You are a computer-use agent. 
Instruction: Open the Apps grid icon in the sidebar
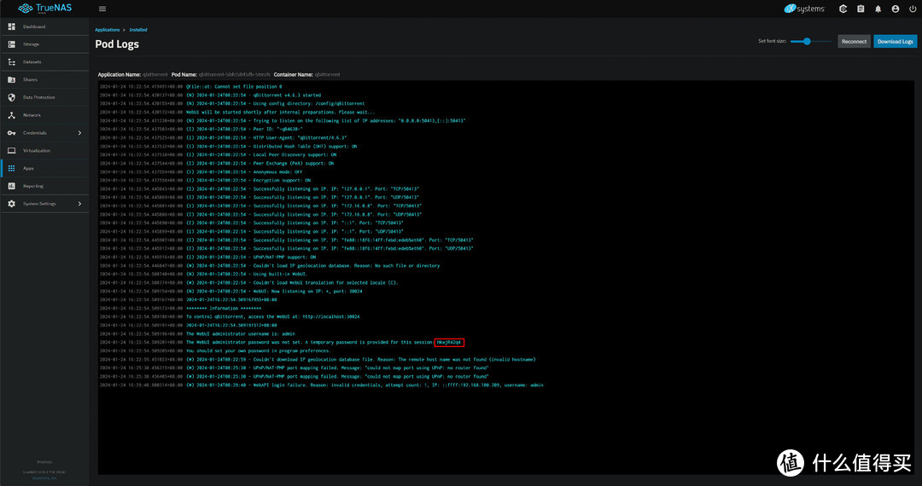pyautogui.click(x=12, y=169)
